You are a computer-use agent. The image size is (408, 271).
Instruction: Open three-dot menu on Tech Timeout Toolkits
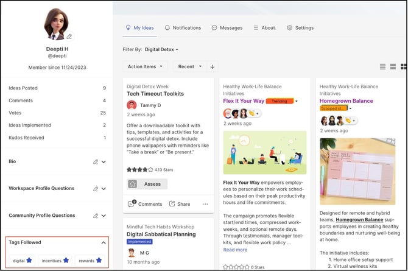205,204
